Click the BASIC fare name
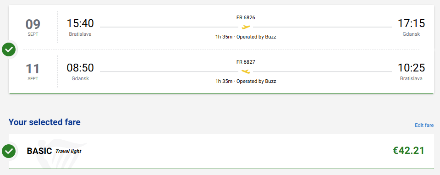The height and width of the screenshot is (175, 440). (39, 151)
